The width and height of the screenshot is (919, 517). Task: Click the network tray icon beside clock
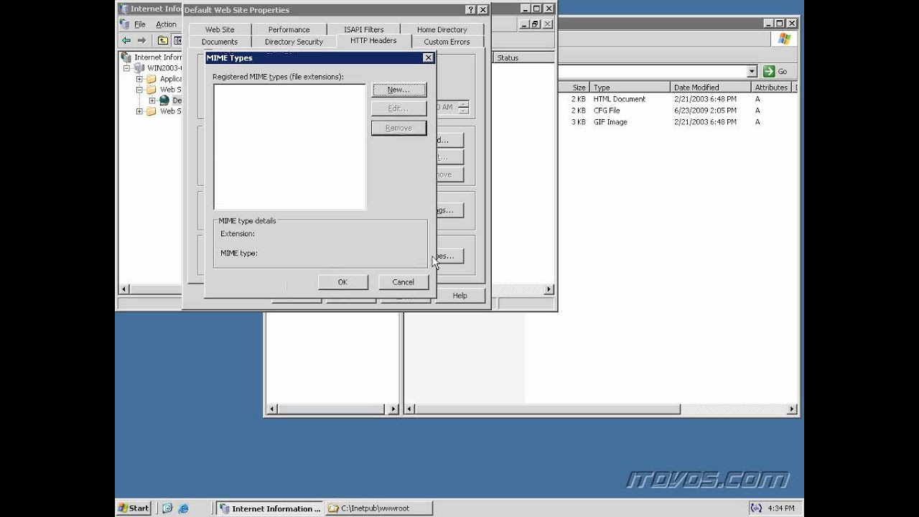pos(756,508)
